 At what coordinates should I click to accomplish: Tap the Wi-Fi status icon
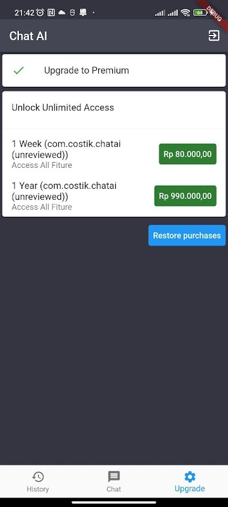coord(185,13)
